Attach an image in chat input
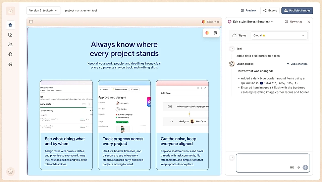322x182 pixels. pos(291,168)
